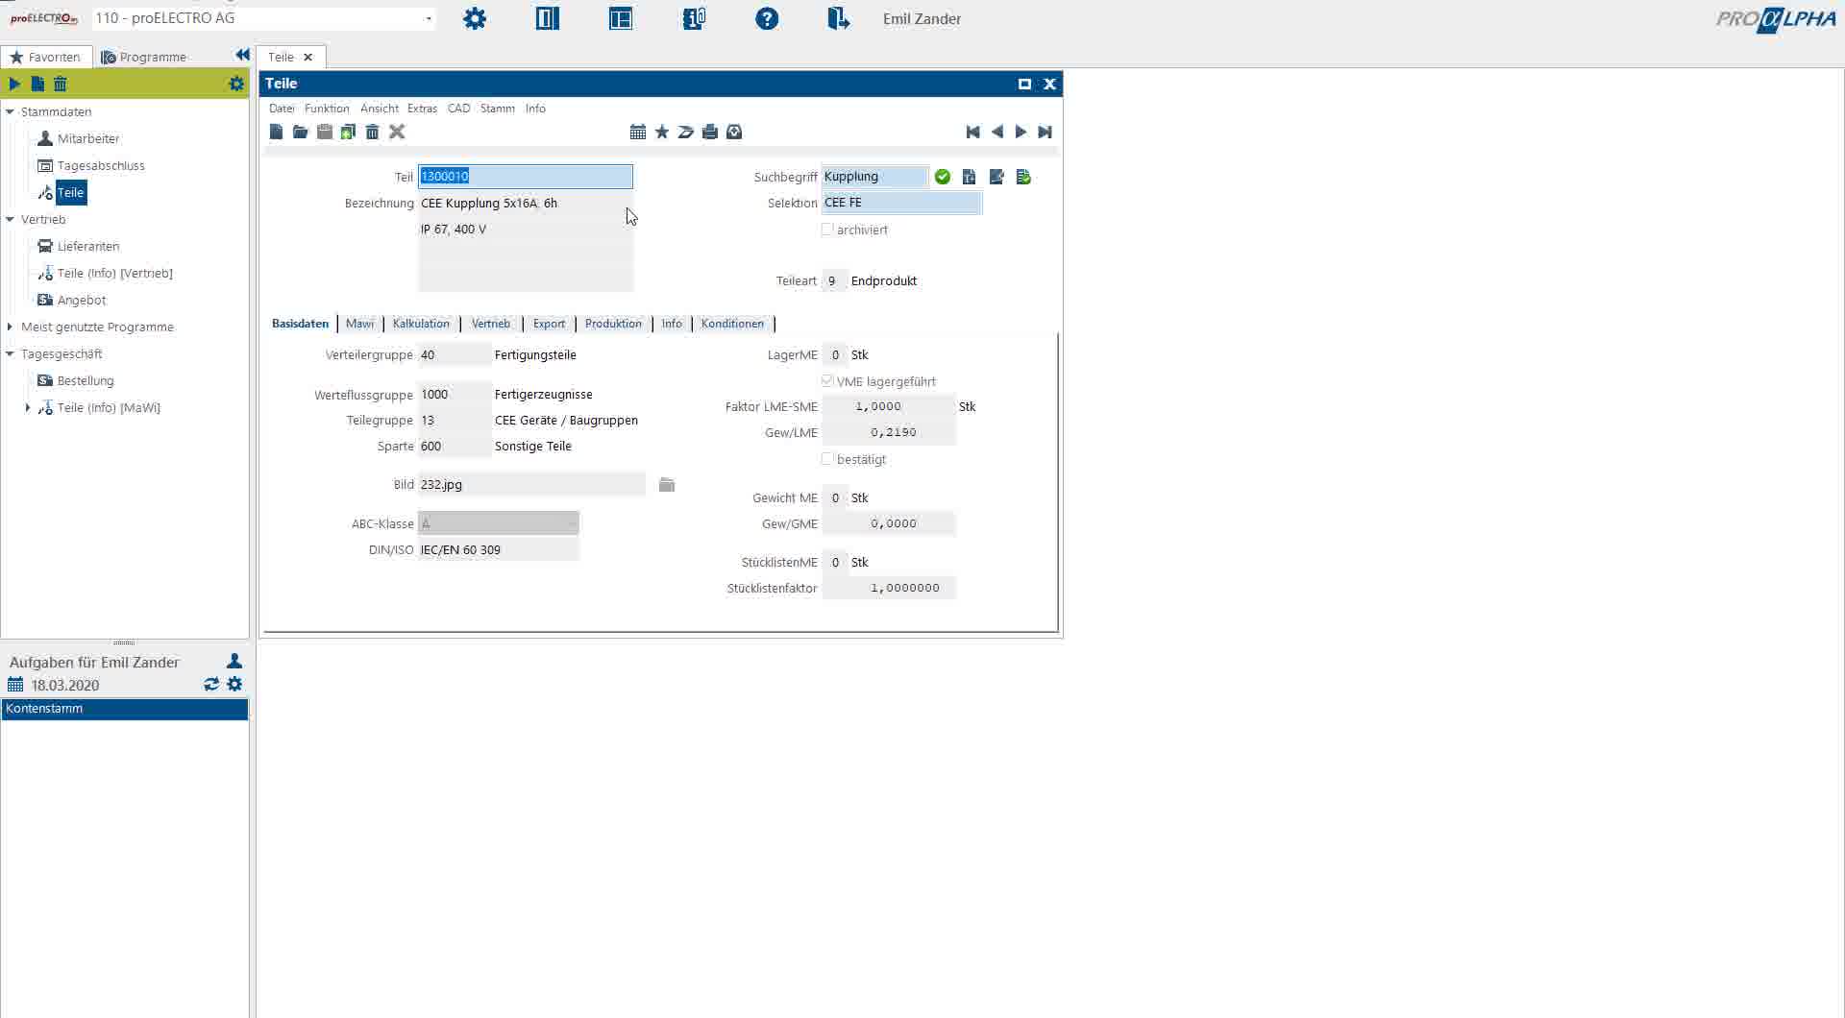Open the Extras menu
This screenshot has width=1845, height=1018.
(x=422, y=109)
